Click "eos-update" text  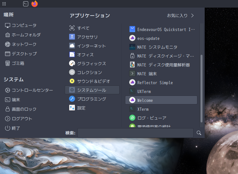click(x=148, y=38)
